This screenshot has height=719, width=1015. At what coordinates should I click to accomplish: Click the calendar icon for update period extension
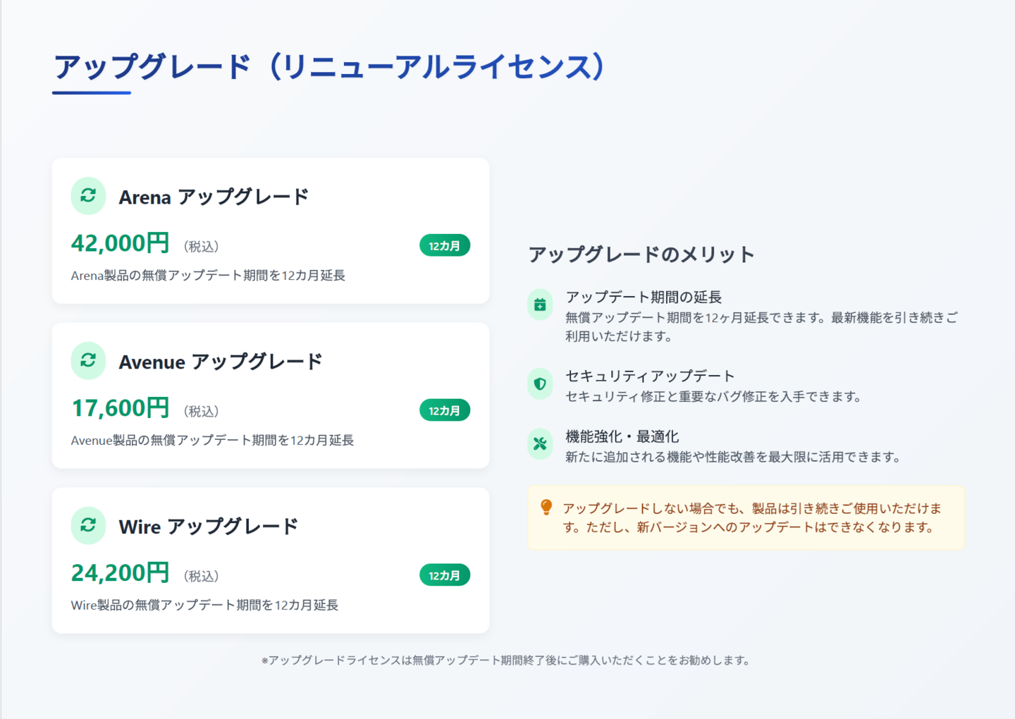point(540,305)
